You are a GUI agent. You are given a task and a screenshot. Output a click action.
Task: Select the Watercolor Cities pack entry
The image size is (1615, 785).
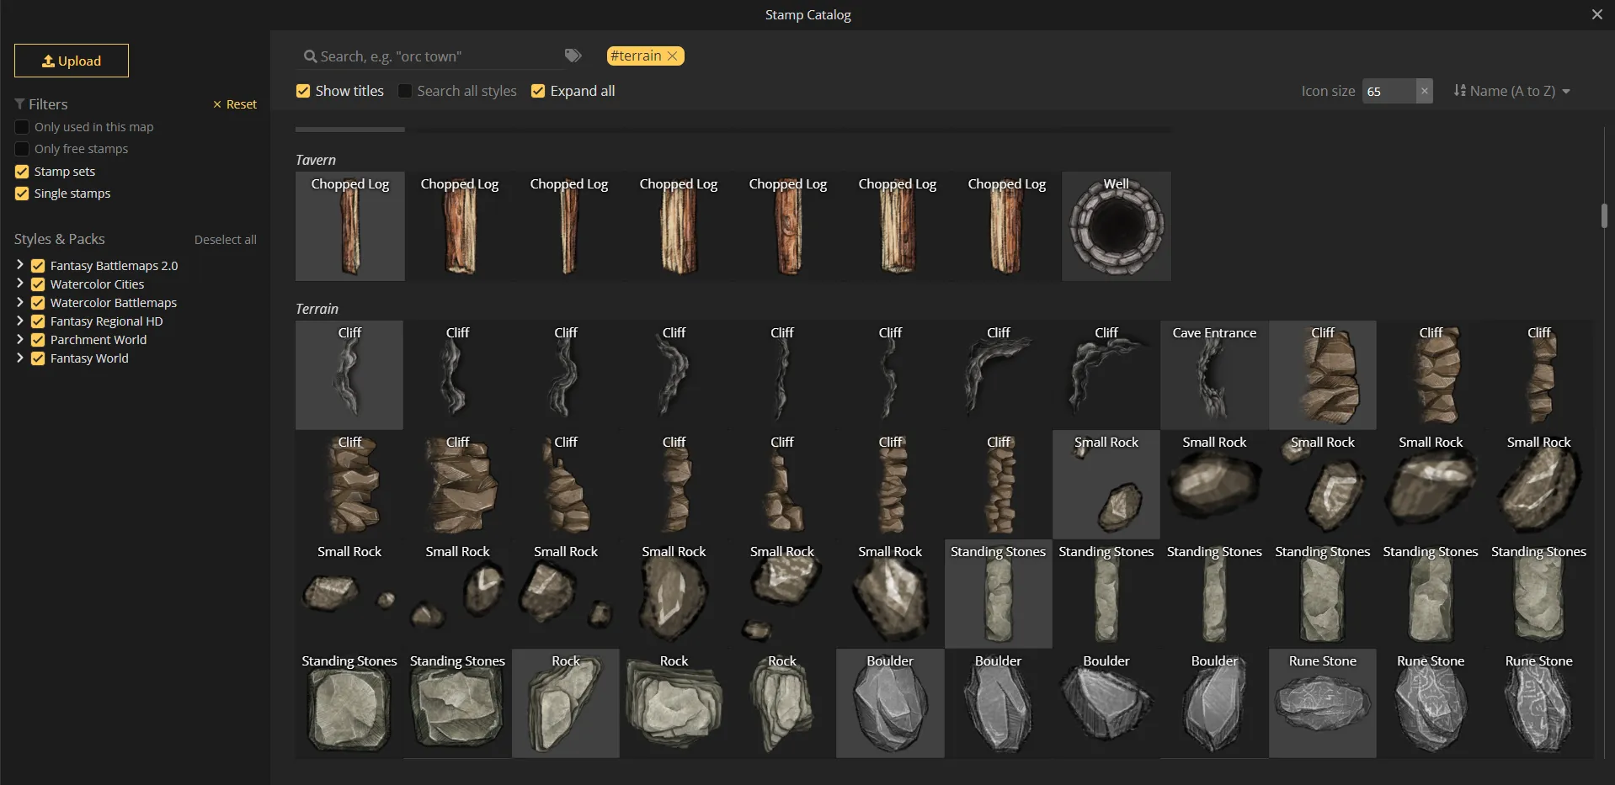tap(97, 284)
